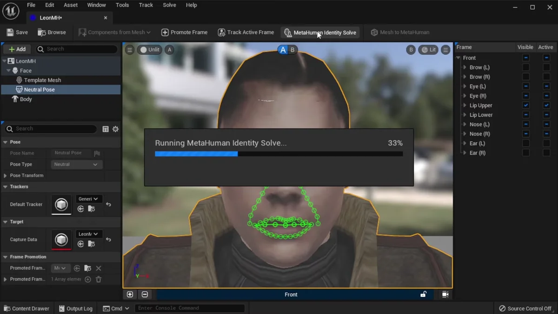Click the Source Control Off indicator
Viewport: 558px width, 314px height.
click(525, 308)
